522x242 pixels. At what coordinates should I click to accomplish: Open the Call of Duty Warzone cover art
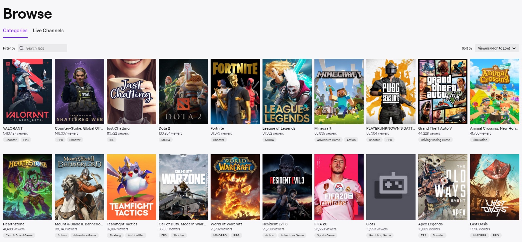(x=183, y=187)
